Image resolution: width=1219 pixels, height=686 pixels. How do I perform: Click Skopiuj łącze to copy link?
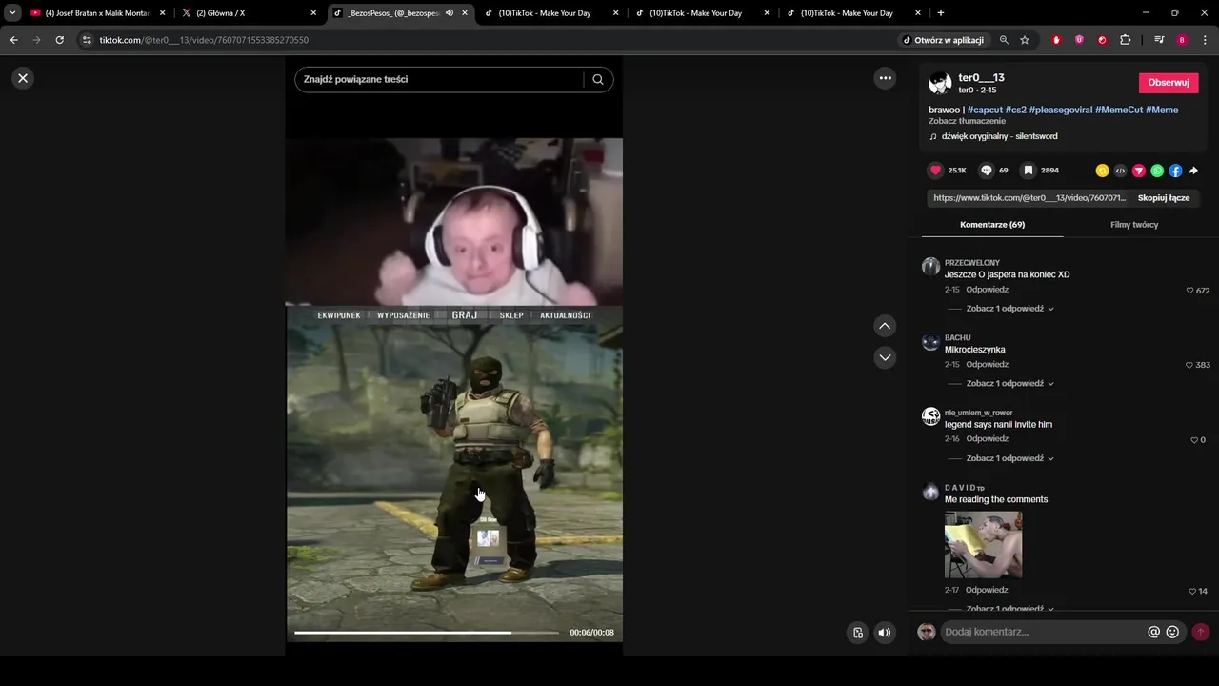pos(1164,198)
